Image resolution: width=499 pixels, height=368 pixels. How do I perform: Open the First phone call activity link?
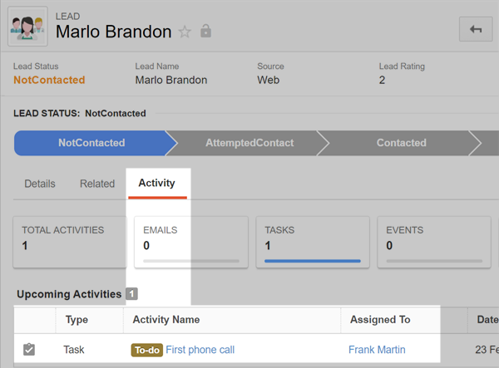click(200, 350)
